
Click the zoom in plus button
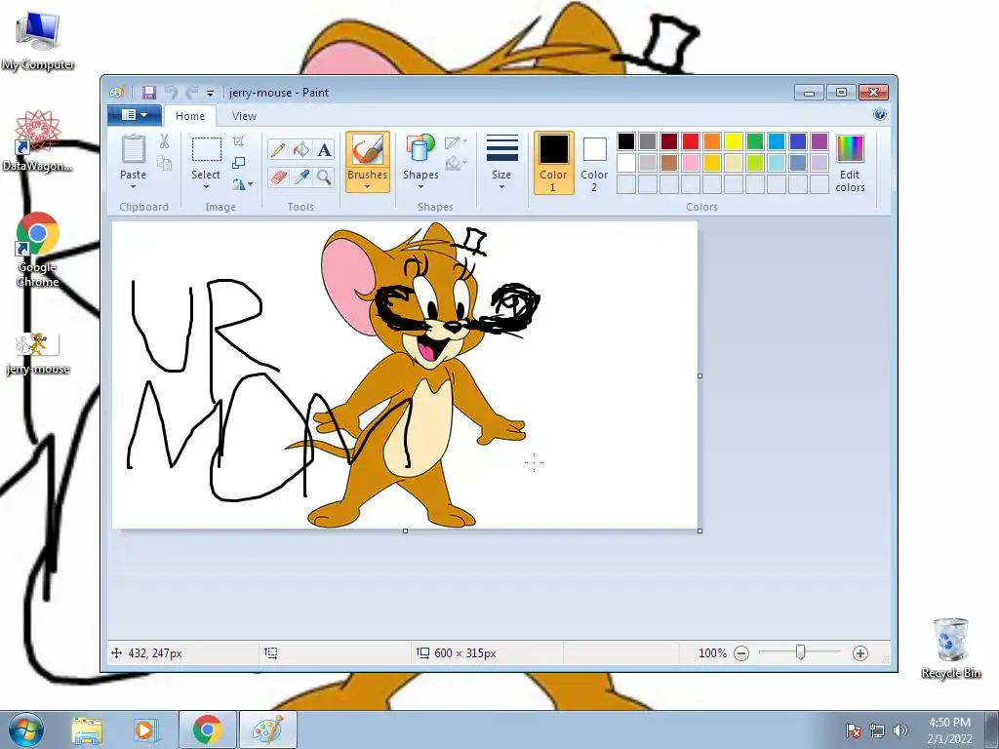pyautogui.click(x=860, y=653)
